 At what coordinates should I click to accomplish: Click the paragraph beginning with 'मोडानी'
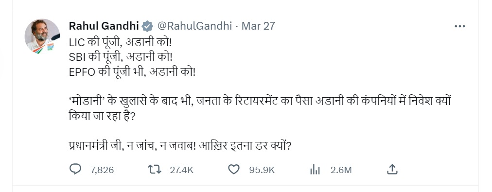click(260, 109)
